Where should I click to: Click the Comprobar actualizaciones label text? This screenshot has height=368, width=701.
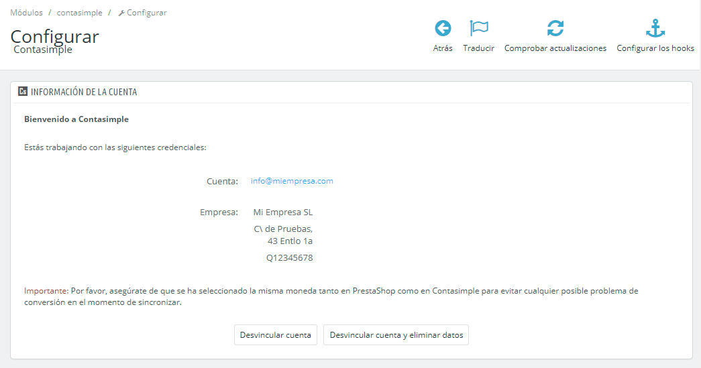pos(555,48)
